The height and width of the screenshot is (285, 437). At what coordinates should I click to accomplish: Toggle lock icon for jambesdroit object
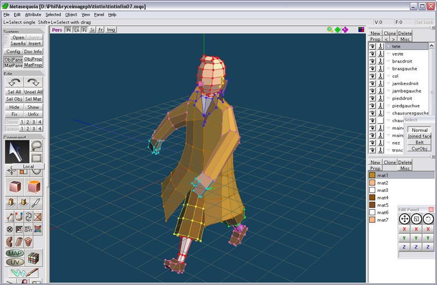pyautogui.click(x=381, y=83)
